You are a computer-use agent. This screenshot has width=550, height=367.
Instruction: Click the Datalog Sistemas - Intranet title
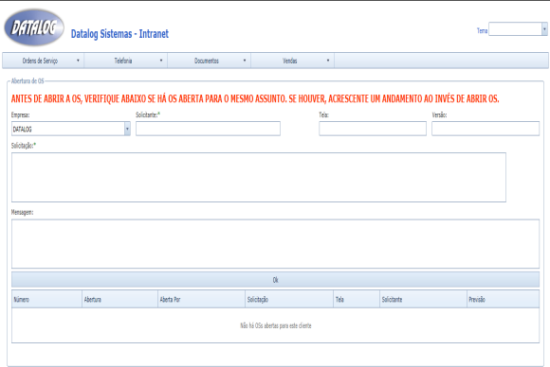coord(119,34)
